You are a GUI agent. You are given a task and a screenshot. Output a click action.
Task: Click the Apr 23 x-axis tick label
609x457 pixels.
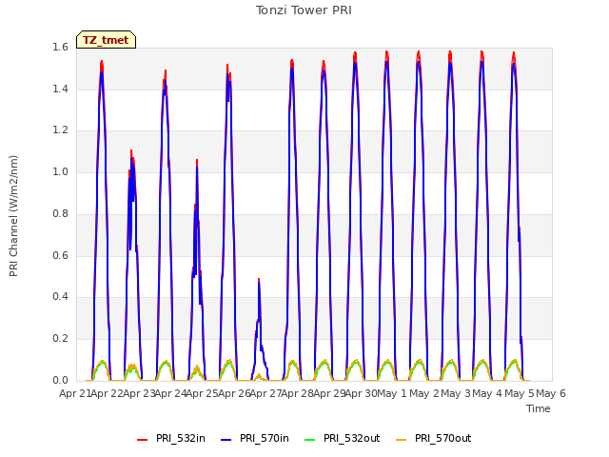tap(138, 393)
